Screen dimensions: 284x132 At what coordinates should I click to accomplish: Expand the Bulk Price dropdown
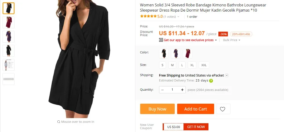point(231,40)
